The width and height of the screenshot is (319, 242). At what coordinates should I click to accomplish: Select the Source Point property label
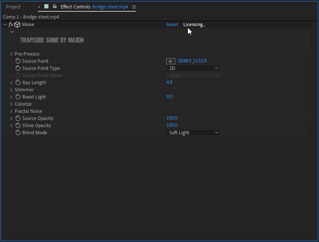(35, 61)
